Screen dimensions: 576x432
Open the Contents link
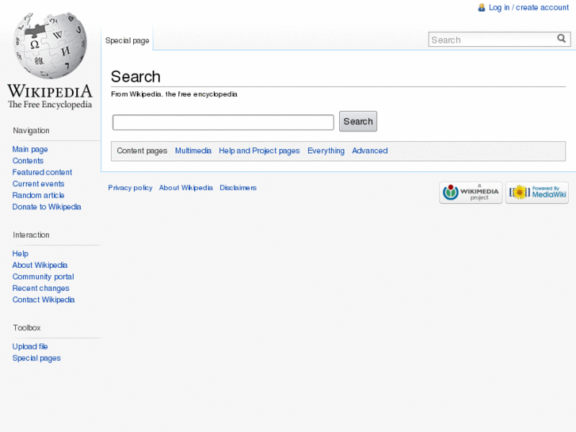click(28, 161)
